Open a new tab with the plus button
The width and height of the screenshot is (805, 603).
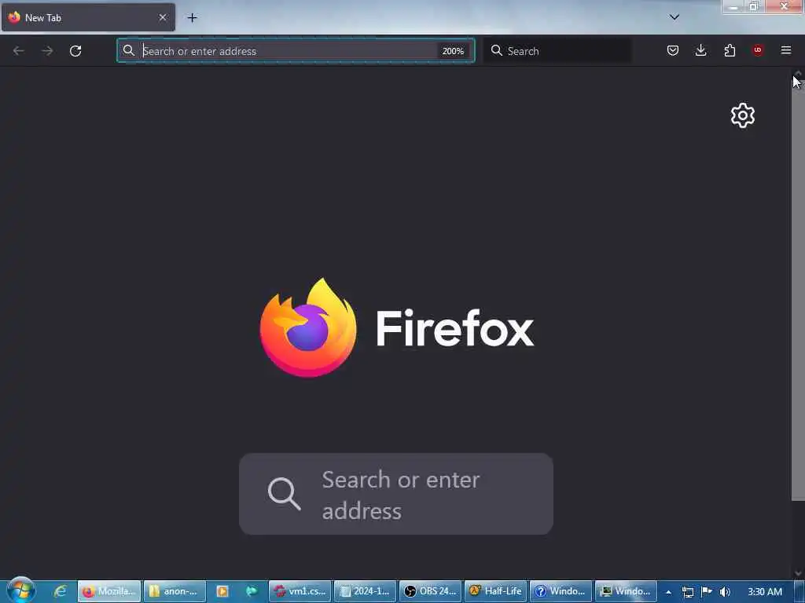point(192,18)
